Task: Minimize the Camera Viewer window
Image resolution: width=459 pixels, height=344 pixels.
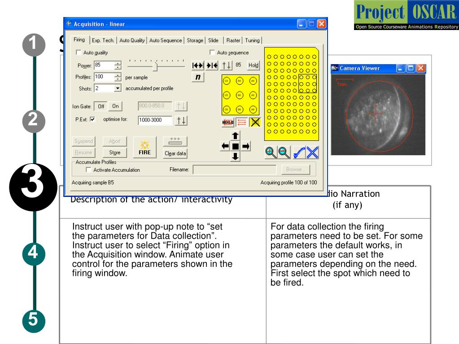Action: 400,68
